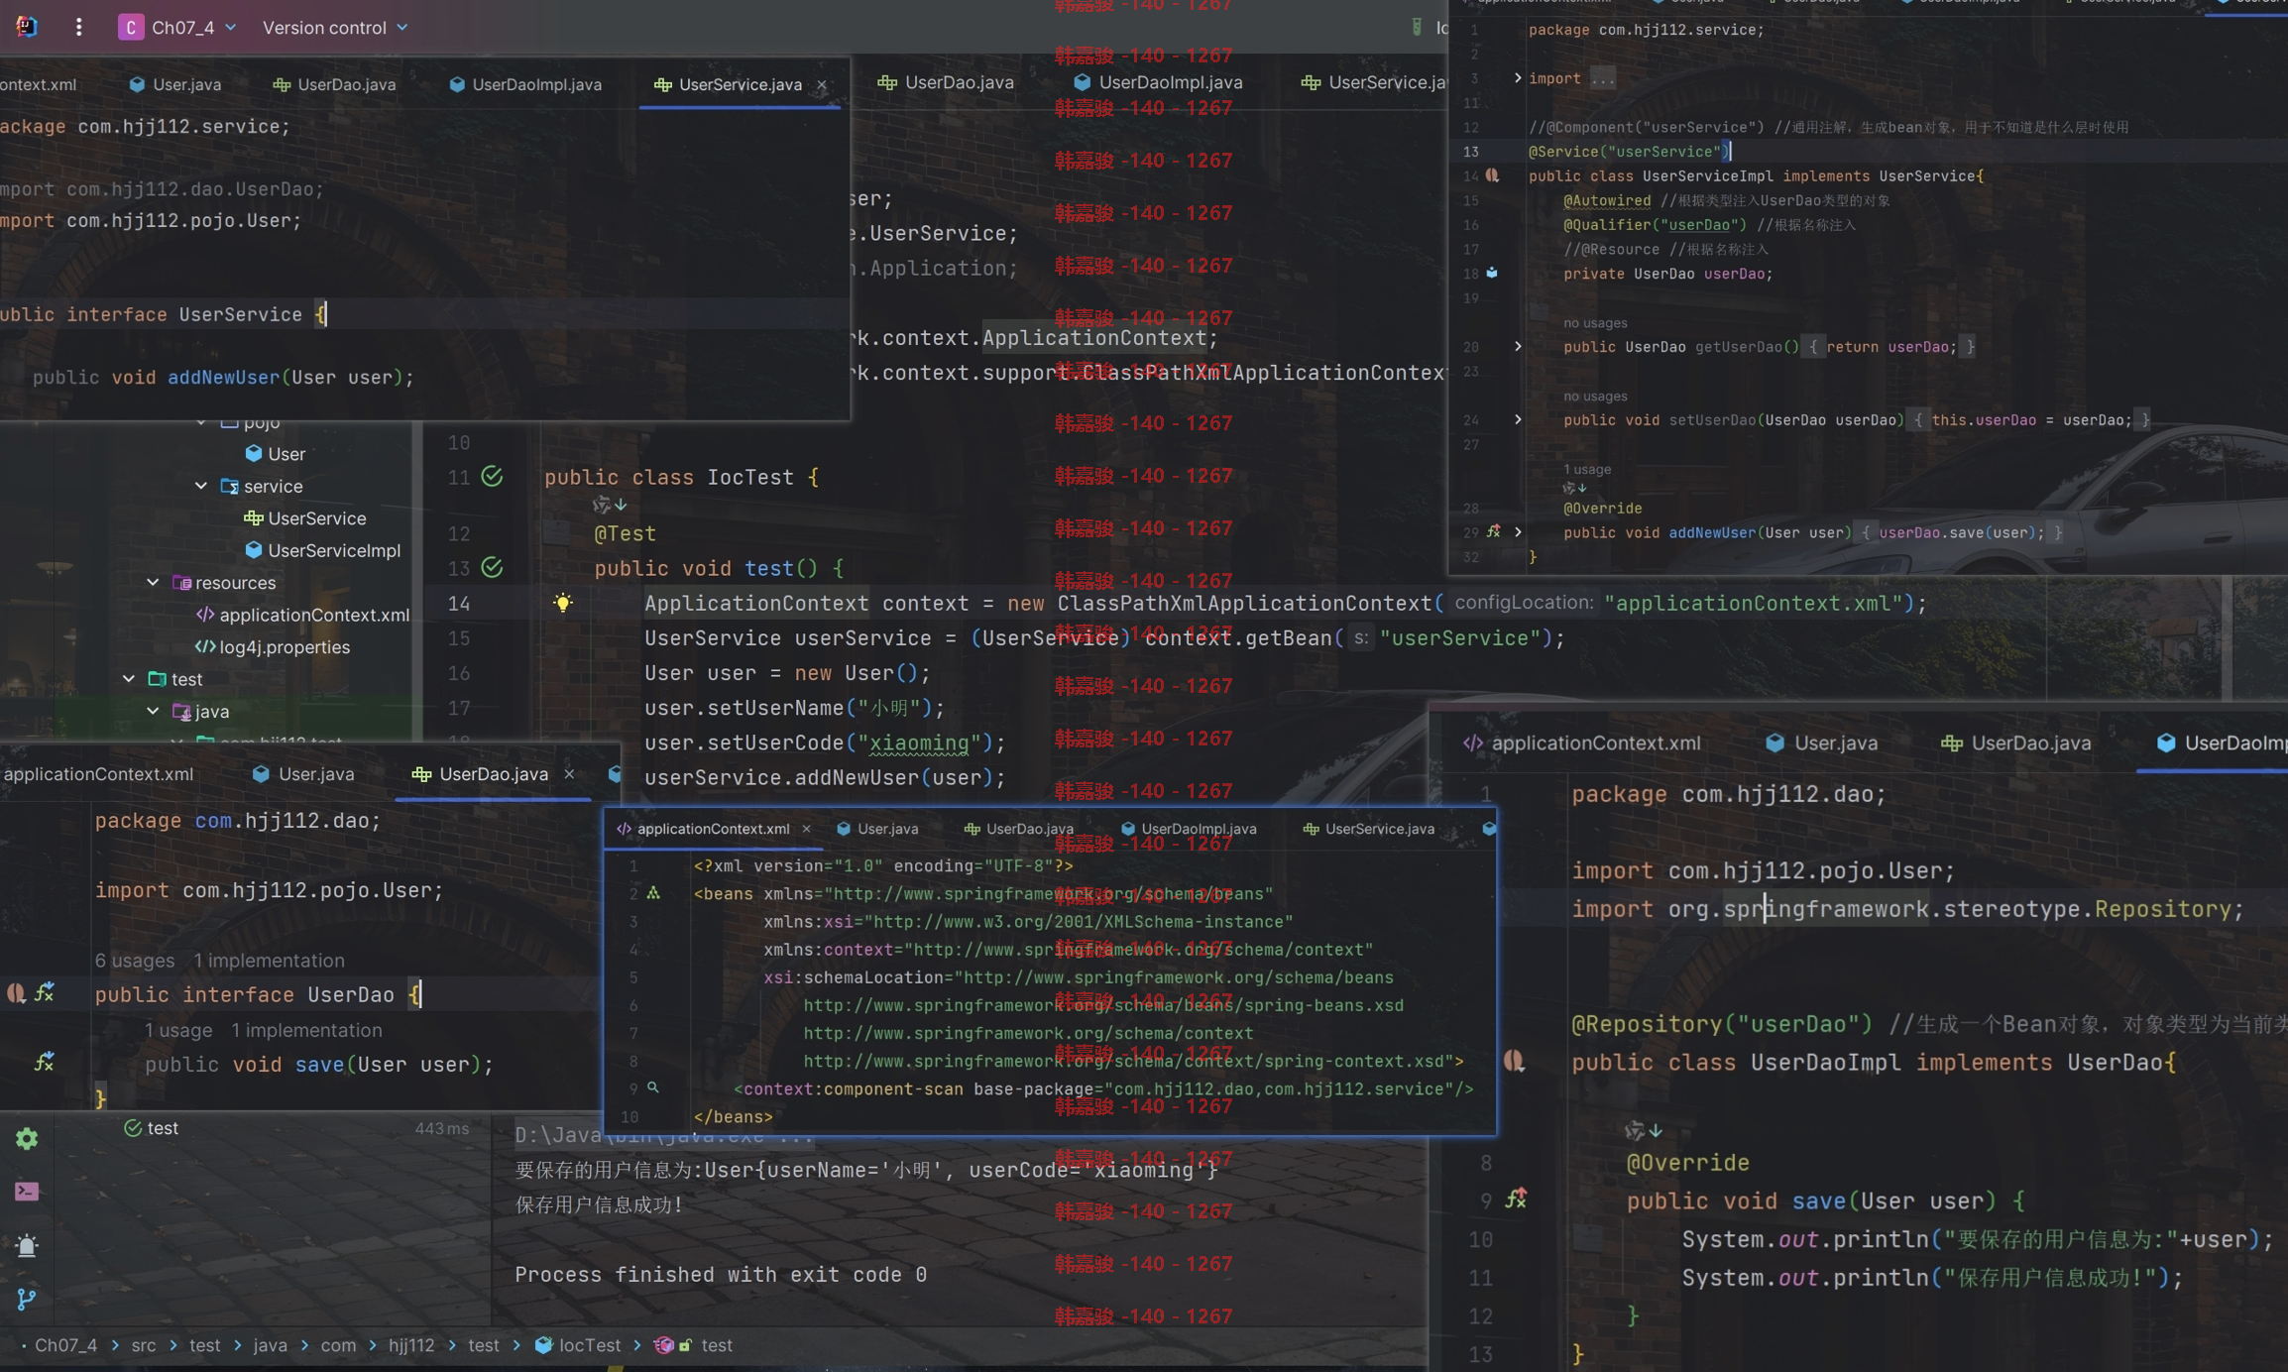Open the Ch07_4 project dropdown arrow
The height and width of the screenshot is (1372, 2288).
231,28
